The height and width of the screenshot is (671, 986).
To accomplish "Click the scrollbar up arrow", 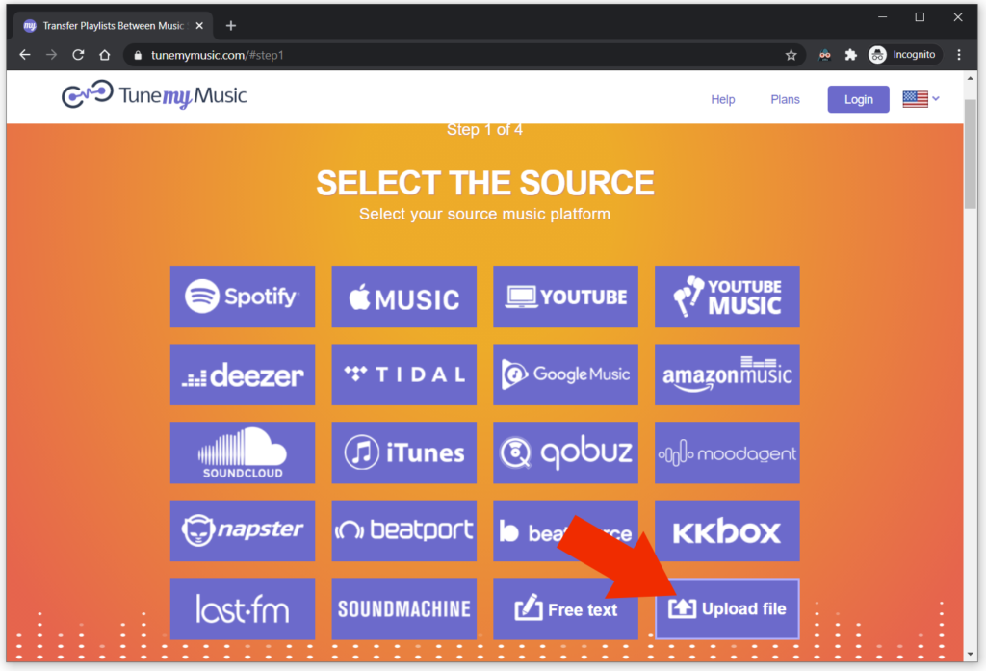I will click(x=970, y=78).
